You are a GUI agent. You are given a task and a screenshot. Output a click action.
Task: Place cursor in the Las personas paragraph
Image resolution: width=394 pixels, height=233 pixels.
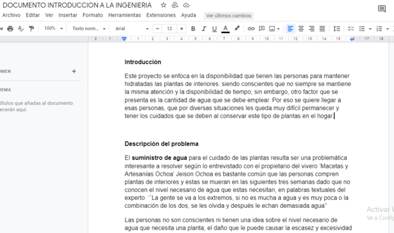click(238, 224)
